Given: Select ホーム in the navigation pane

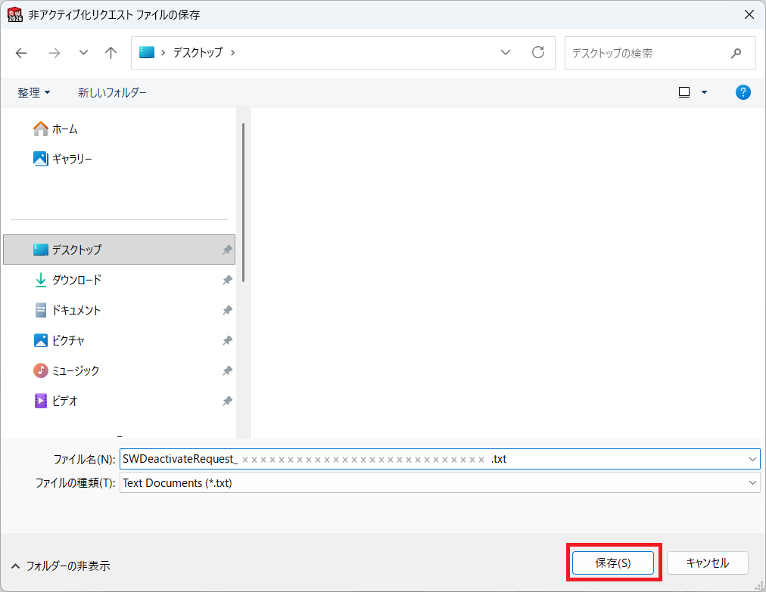Looking at the screenshot, I should click(55, 129).
